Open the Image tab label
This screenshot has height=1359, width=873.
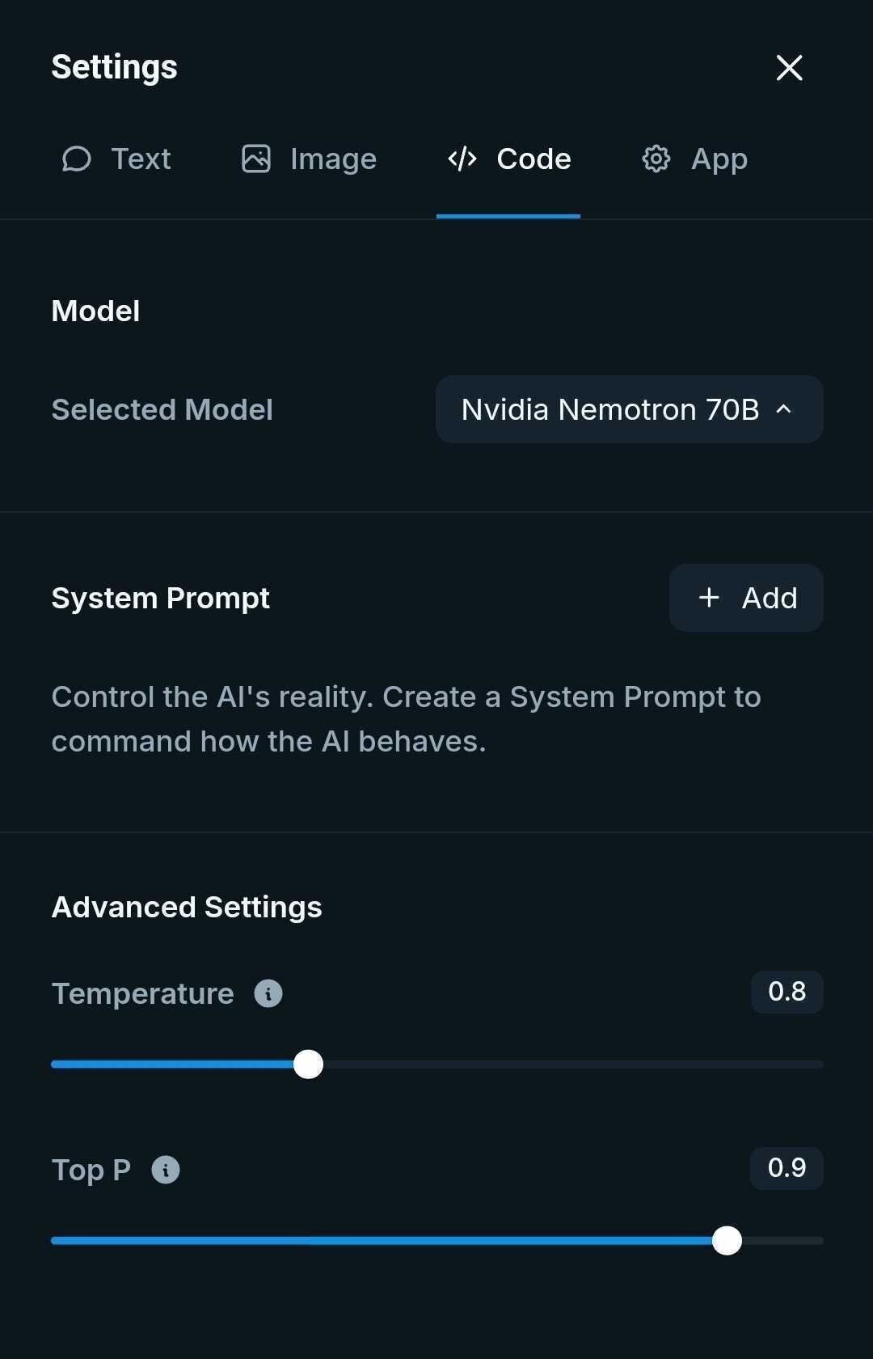[x=333, y=159]
